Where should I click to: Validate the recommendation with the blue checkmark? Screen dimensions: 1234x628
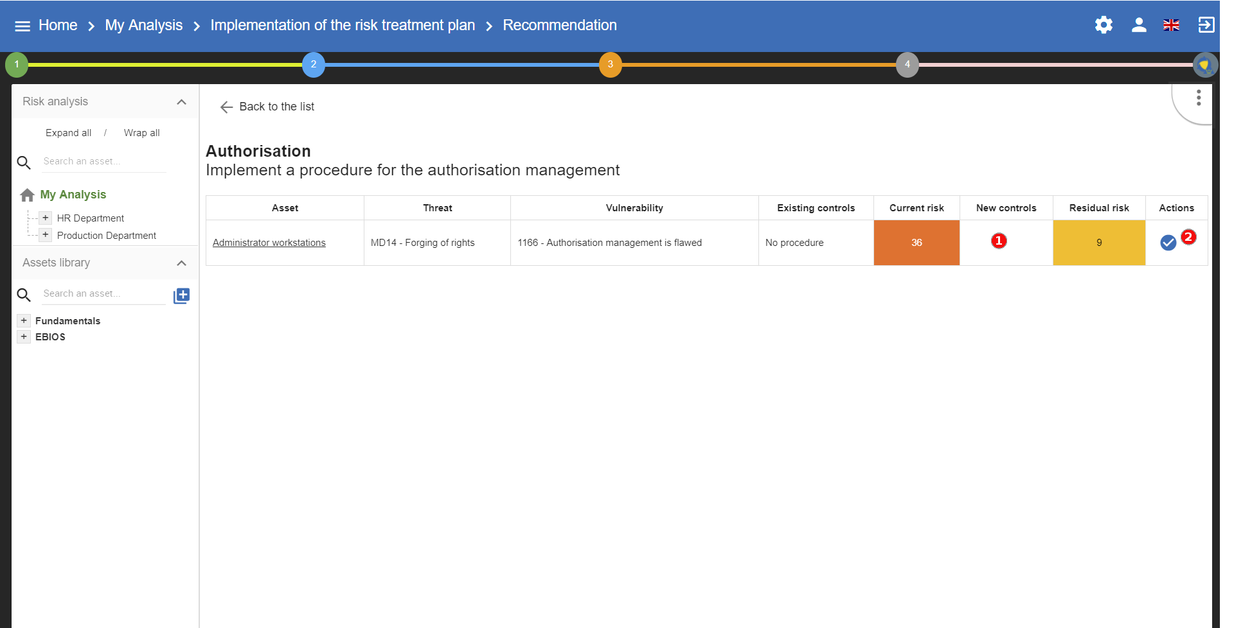[1168, 243]
